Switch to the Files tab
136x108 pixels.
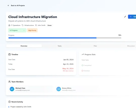pos(95,46)
